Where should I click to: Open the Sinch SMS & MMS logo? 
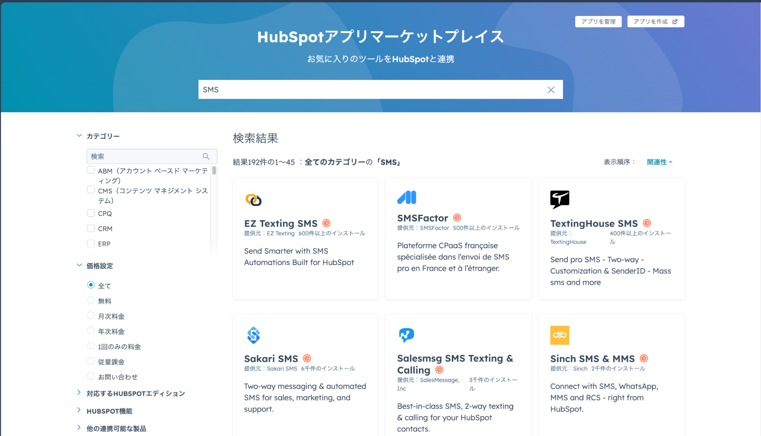[560, 335]
